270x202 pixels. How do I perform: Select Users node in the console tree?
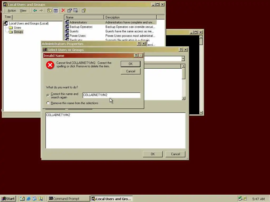click(x=18, y=27)
